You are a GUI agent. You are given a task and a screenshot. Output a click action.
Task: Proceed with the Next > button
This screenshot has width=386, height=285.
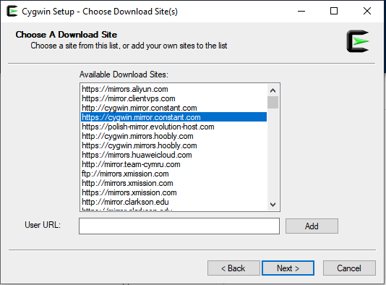pos(288,268)
